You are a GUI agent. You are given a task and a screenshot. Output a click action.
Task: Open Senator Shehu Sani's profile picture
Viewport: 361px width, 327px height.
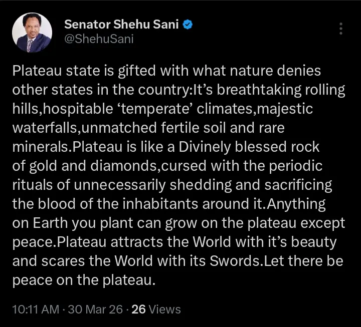32,32
